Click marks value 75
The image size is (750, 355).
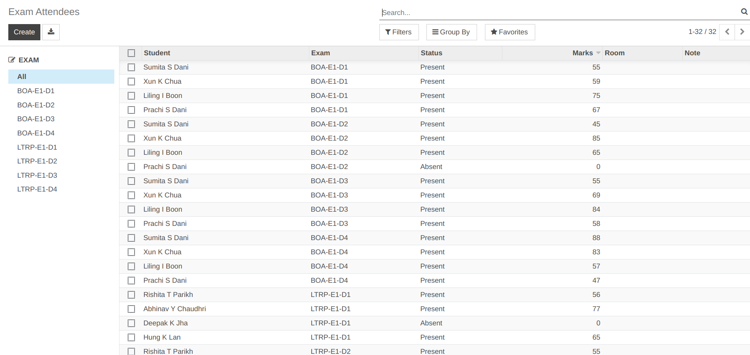[596, 96]
